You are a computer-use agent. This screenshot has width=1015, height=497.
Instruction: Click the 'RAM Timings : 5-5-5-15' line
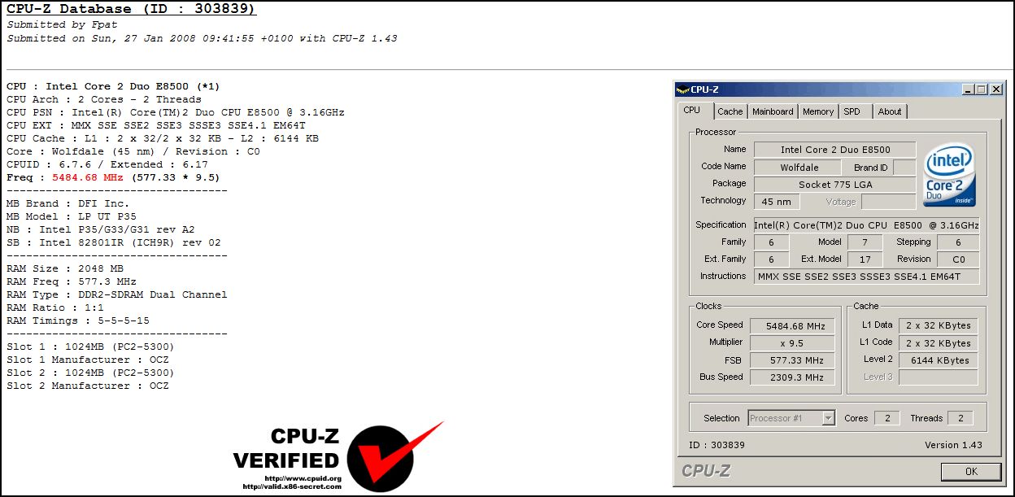(78, 320)
